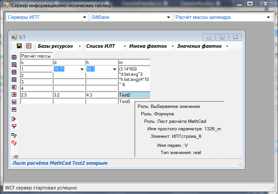278x194 pixels.
Task: Open the Имена фактов menu
Action: coord(148,46)
